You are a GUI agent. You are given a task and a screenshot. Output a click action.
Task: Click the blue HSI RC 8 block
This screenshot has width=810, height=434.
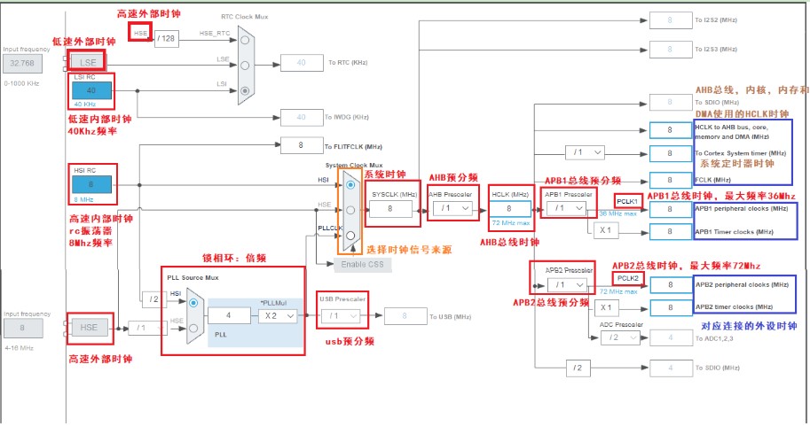91,185
